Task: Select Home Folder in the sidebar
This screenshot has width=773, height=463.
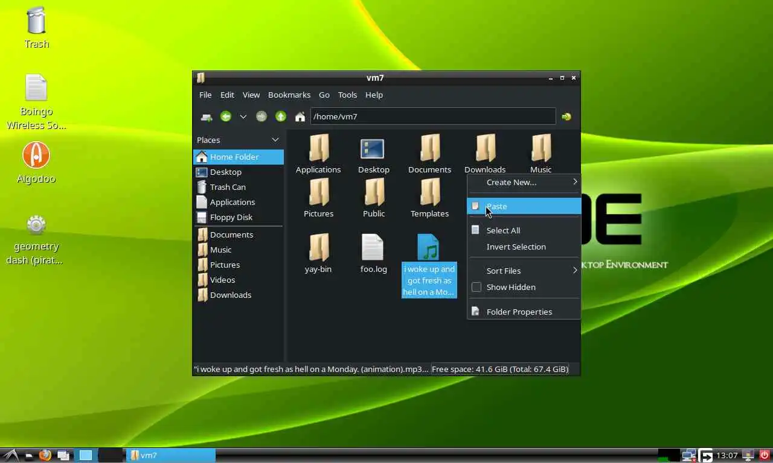Action: [x=238, y=157]
